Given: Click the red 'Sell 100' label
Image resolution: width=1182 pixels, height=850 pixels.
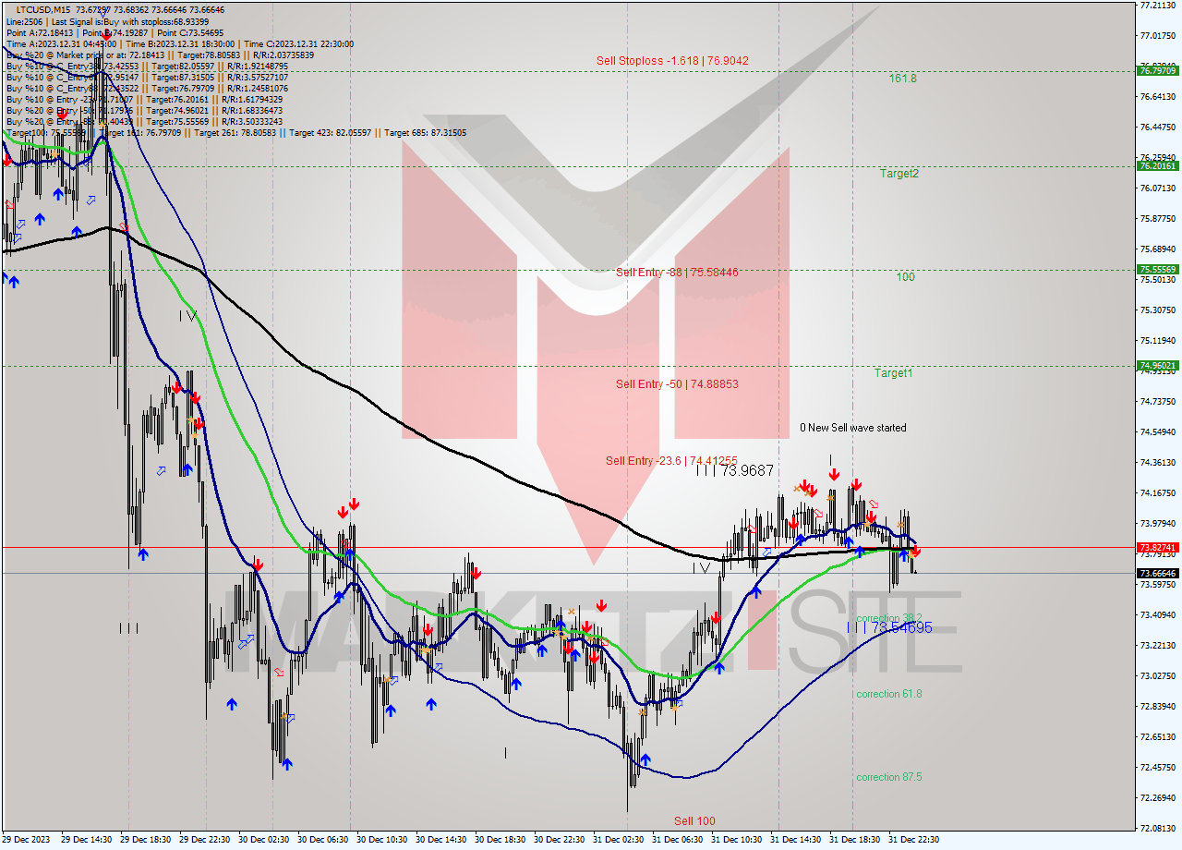Looking at the screenshot, I should pyautogui.click(x=694, y=821).
